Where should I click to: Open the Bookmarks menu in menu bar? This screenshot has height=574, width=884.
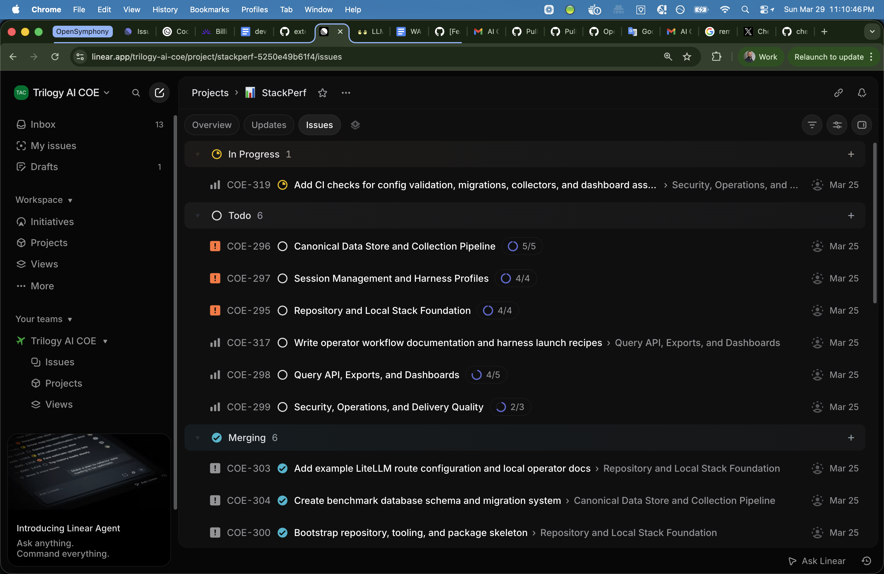209,10
